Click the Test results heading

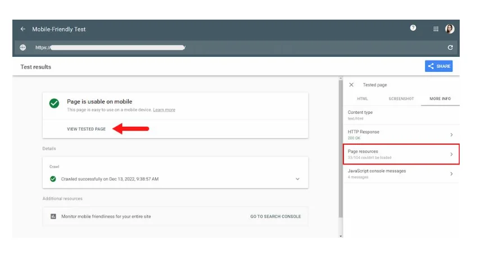point(36,67)
